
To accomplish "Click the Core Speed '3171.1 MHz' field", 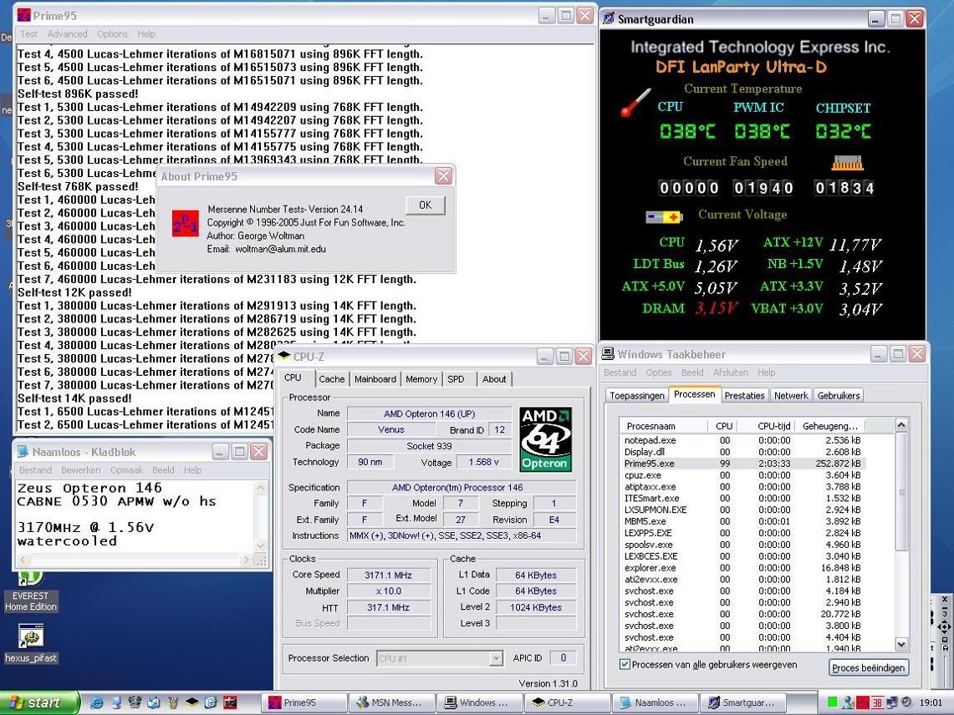I will 388,575.
